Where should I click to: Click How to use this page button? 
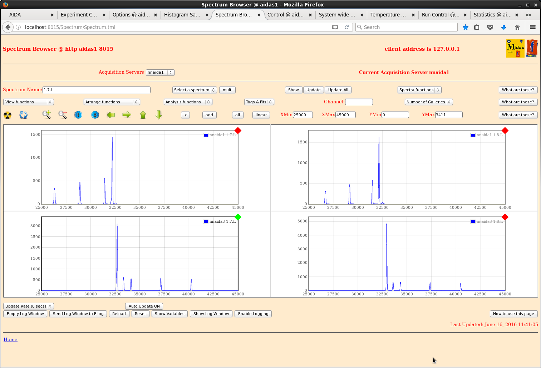coord(513,314)
